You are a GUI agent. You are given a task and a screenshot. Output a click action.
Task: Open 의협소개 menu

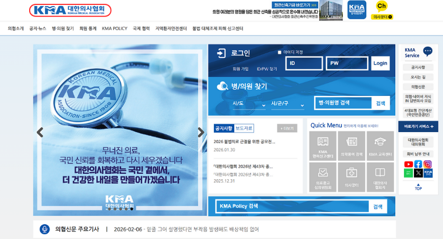coord(16,29)
